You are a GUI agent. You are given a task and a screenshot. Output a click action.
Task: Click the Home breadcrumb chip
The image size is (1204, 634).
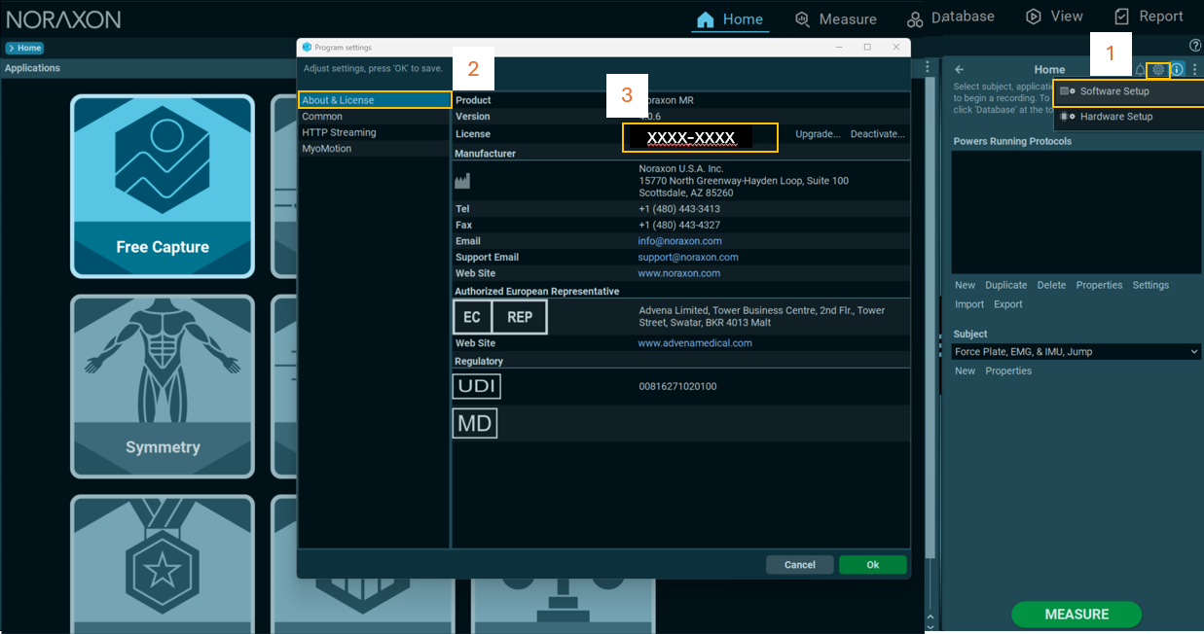pyautogui.click(x=24, y=48)
